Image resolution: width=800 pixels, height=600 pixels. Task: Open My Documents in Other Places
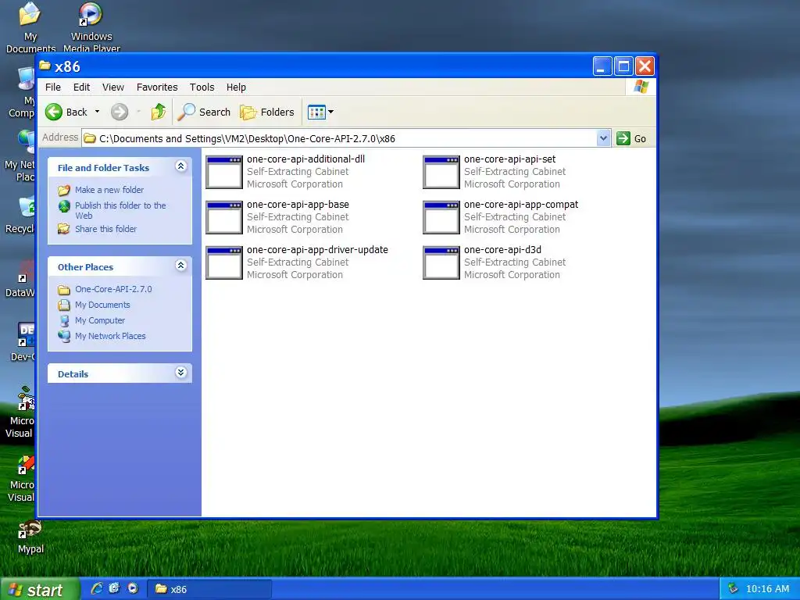(x=102, y=305)
